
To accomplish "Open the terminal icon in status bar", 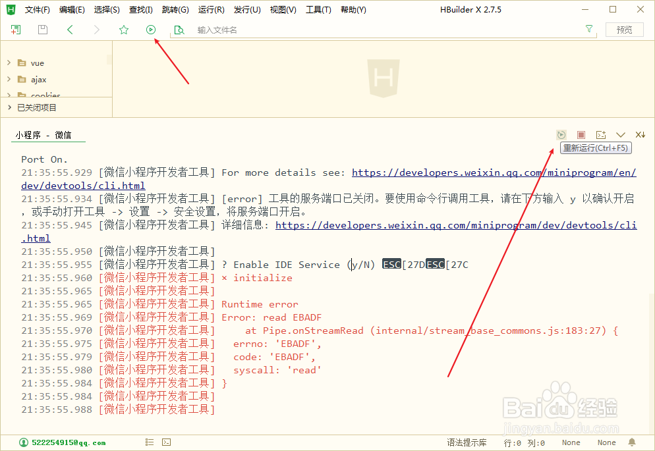I will pyautogui.click(x=166, y=442).
